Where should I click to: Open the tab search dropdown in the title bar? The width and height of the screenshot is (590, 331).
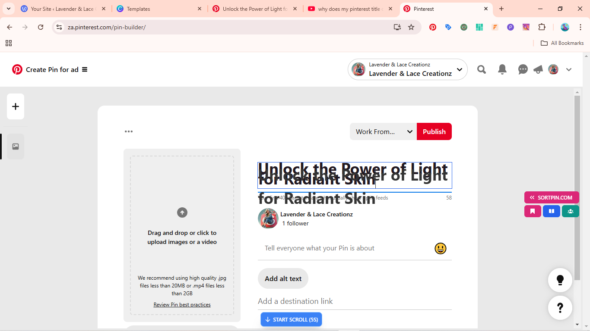[9, 9]
